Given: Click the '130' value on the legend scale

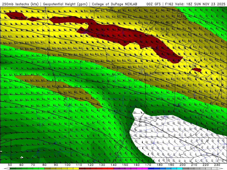Looking at the screenshot, I should click(x=102, y=165).
